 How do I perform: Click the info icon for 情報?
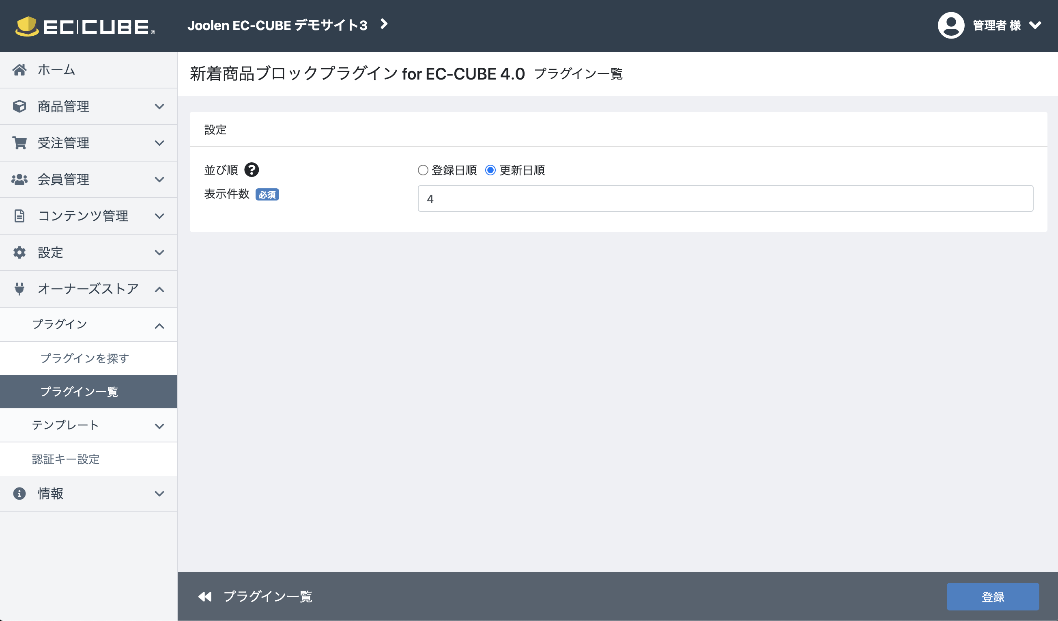tap(19, 493)
